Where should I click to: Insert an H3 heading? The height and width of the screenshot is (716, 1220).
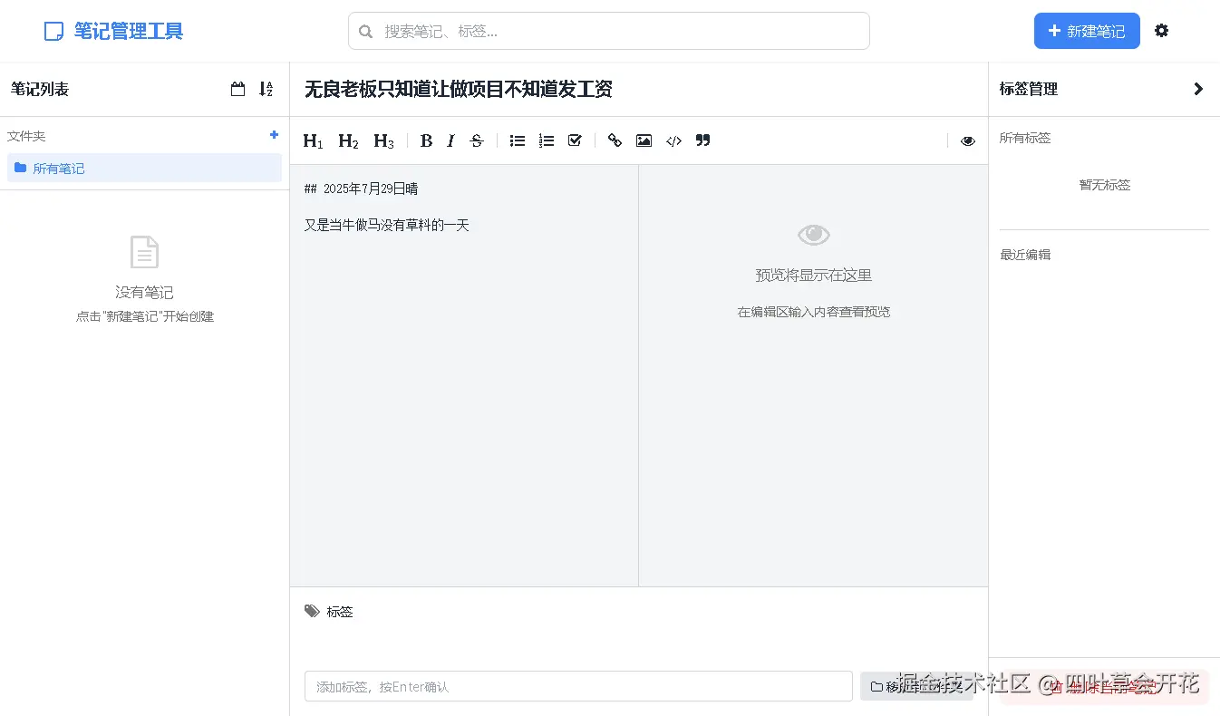(383, 140)
